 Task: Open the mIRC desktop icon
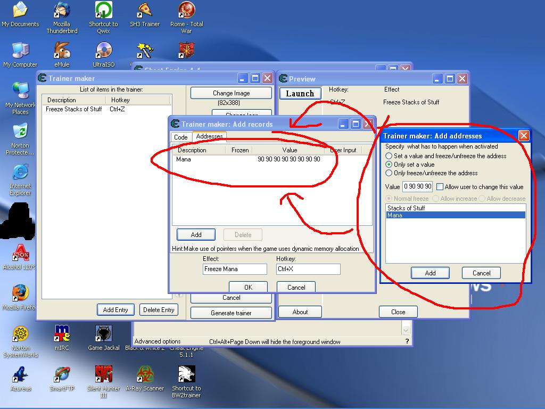tap(62, 334)
